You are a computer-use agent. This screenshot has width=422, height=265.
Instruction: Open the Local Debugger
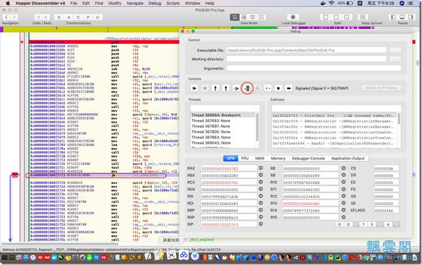[x=293, y=17]
